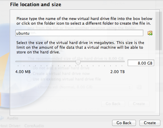Click the folder icon beside the ubuntu field
This screenshot has width=163, height=128.
(x=150, y=33)
